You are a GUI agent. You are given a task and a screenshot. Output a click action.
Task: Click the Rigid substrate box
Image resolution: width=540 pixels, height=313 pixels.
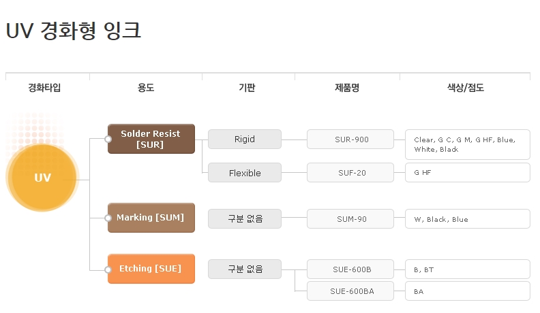tap(245, 139)
